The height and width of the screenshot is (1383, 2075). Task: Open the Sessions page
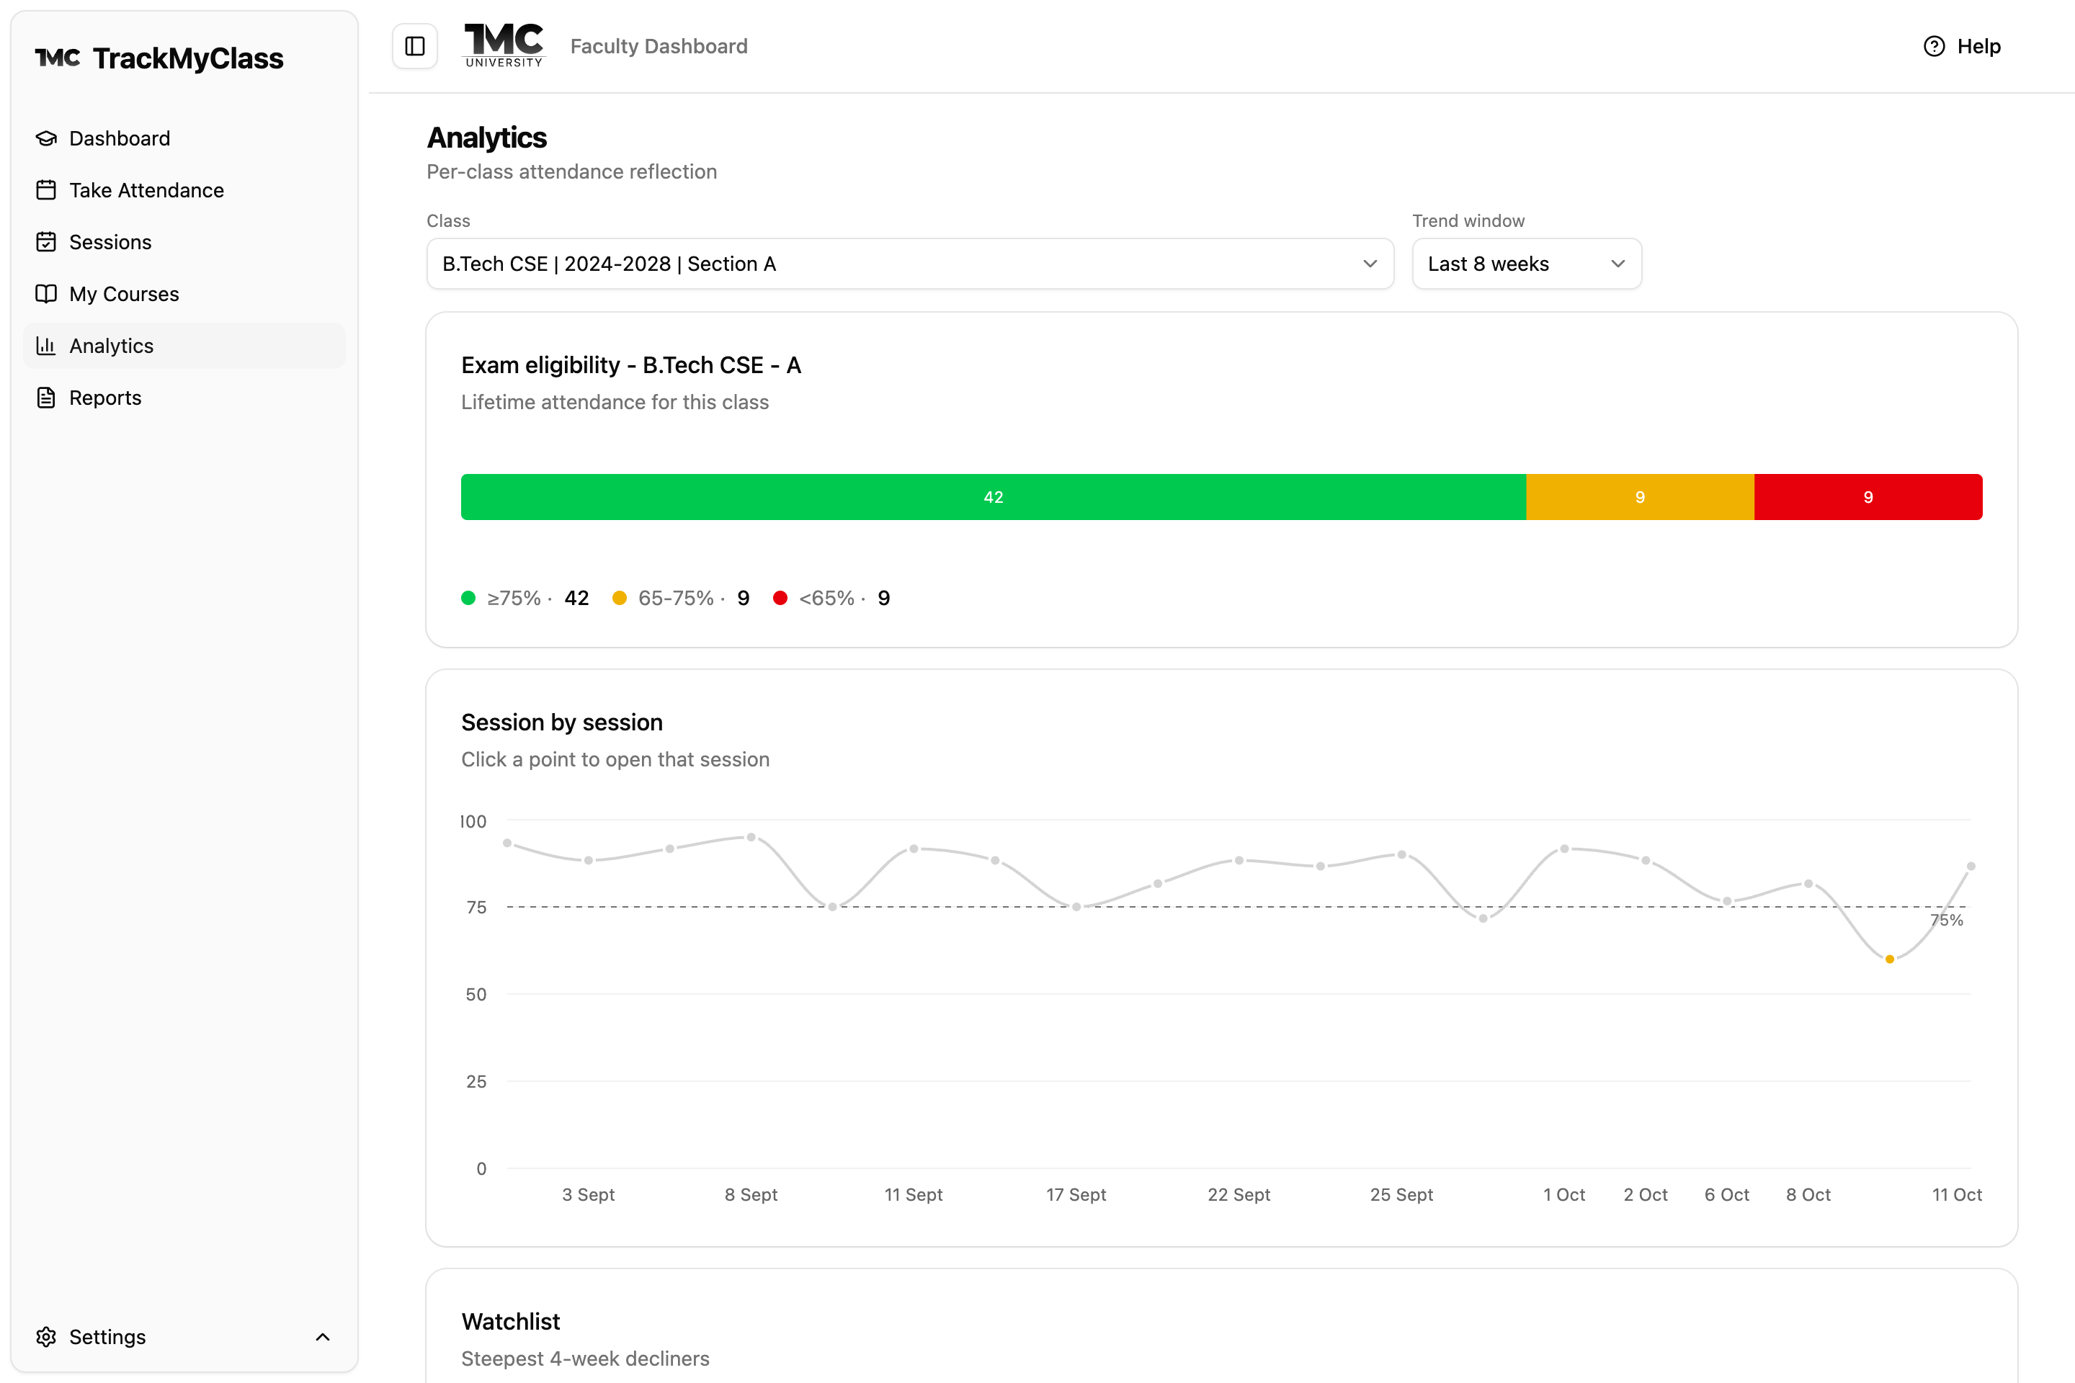coord(184,242)
